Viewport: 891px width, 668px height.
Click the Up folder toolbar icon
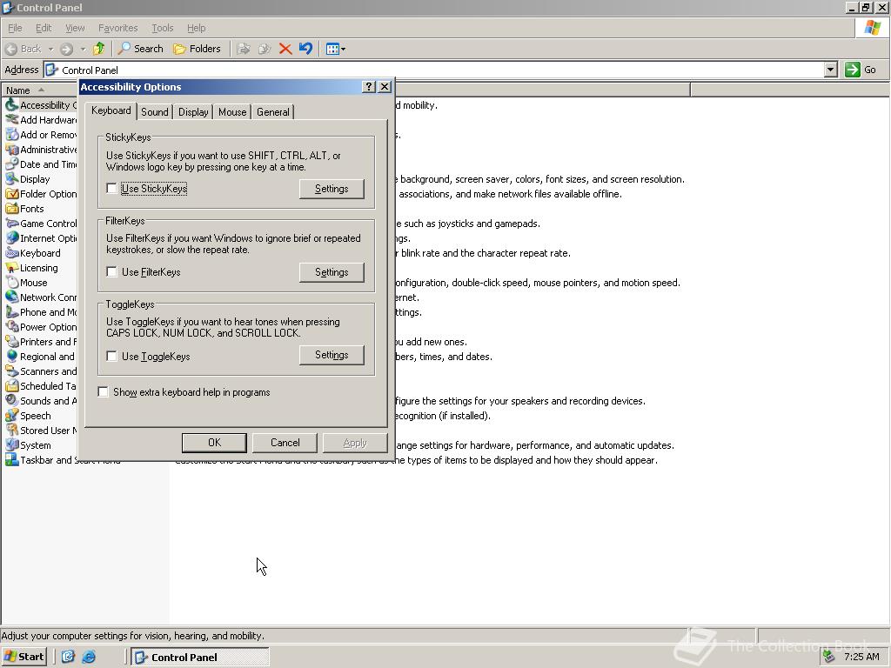(99, 49)
